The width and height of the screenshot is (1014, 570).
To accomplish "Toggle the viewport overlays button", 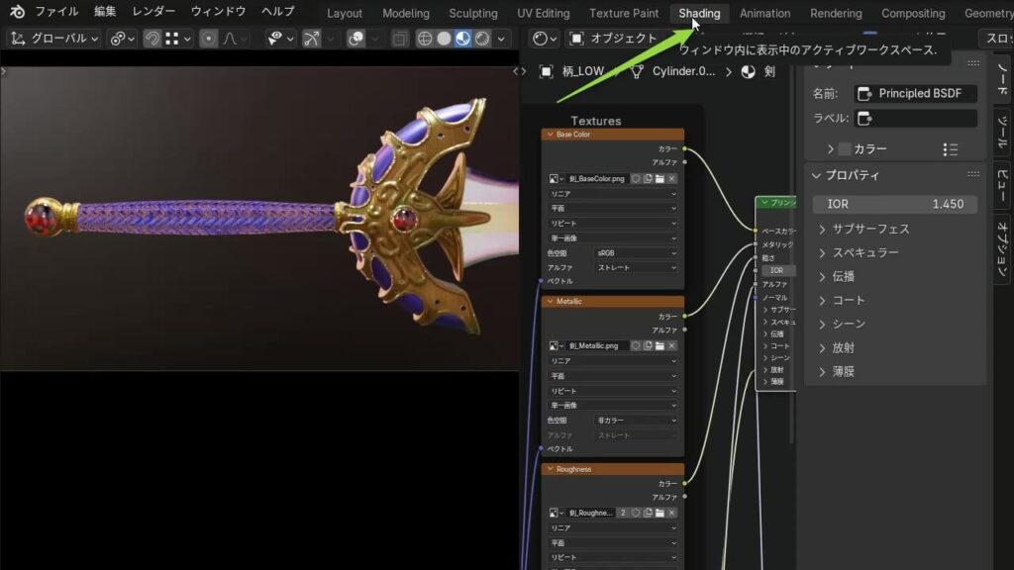I will pyautogui.click(x=355, y=39).
